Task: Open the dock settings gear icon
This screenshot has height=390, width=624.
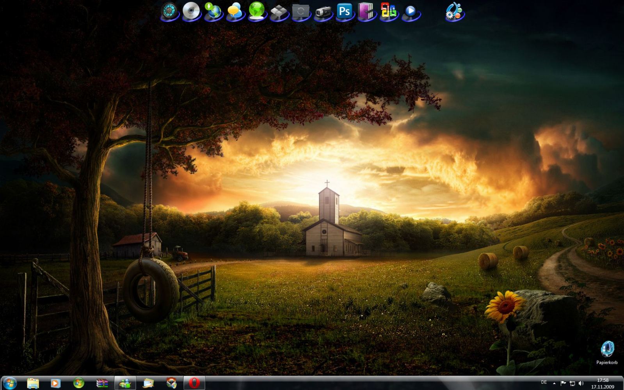Action: [x=454, y=11]
